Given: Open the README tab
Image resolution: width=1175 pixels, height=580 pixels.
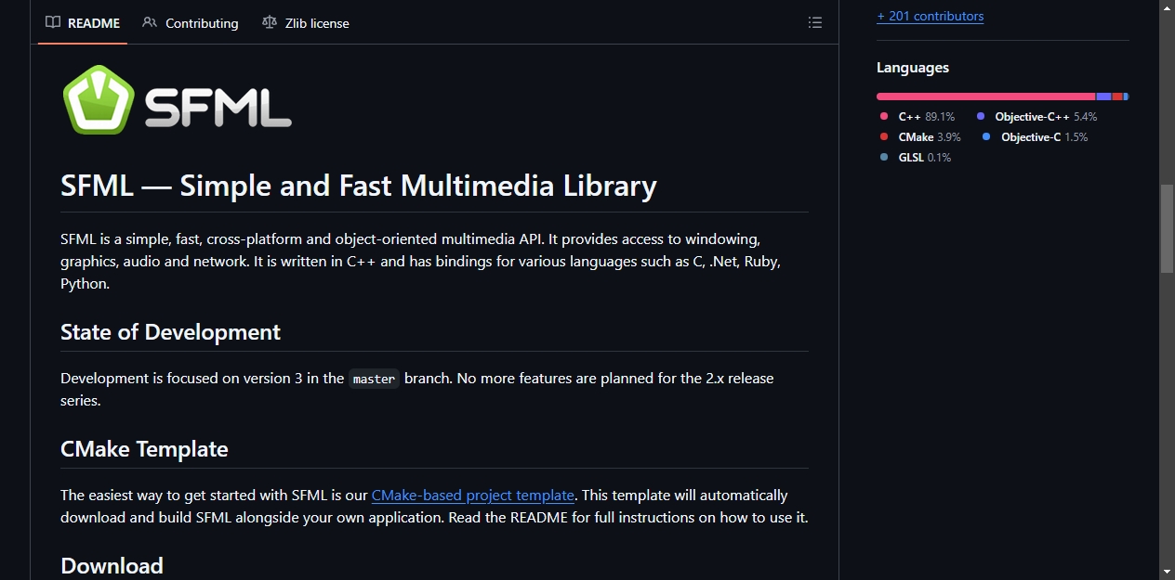Looking at the screenshot, I should pos(83,23).
